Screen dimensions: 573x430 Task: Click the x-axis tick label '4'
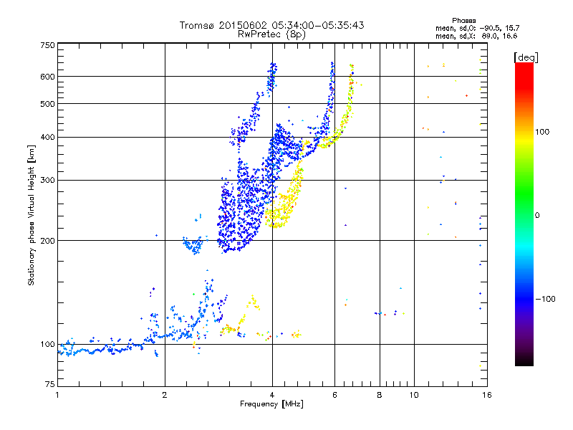pos(272,395)
